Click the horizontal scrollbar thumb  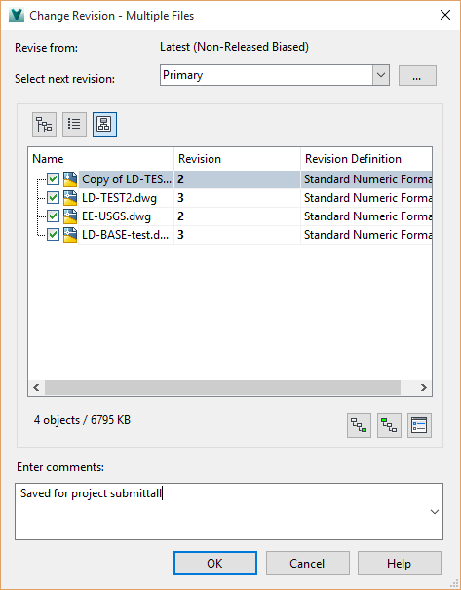(x=222, y=387)
